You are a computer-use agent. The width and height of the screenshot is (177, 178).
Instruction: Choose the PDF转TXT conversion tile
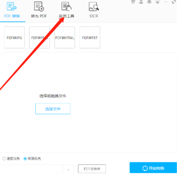(x=90, y=37)
